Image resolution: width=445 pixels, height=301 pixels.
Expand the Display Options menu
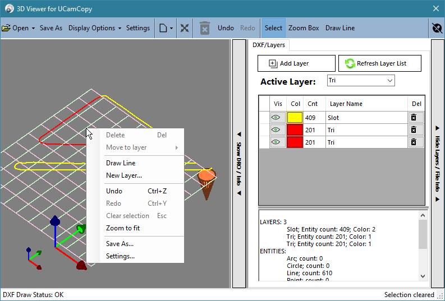(x=95, y=28)
